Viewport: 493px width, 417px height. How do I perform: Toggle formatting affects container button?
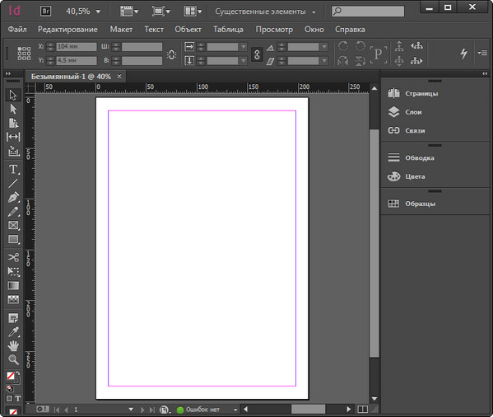9,398
